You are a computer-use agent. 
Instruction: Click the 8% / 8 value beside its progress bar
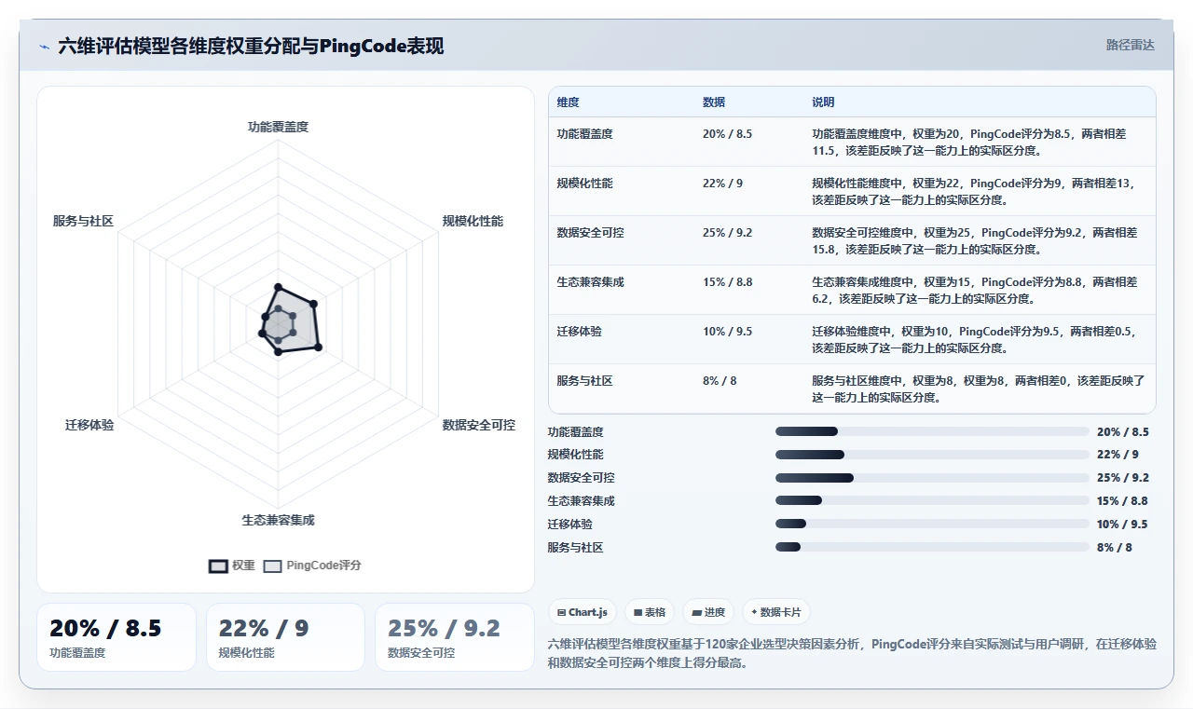pos(1115,547)
